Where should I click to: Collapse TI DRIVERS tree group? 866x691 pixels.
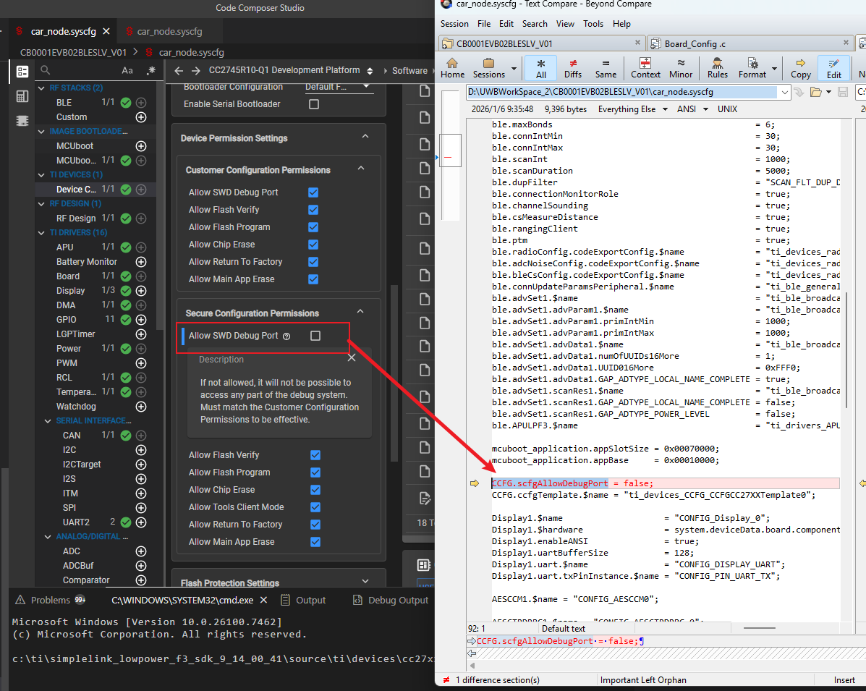click(41, 232)
